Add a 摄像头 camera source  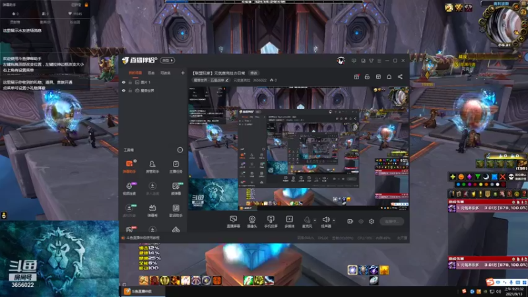tap(252, 222)
